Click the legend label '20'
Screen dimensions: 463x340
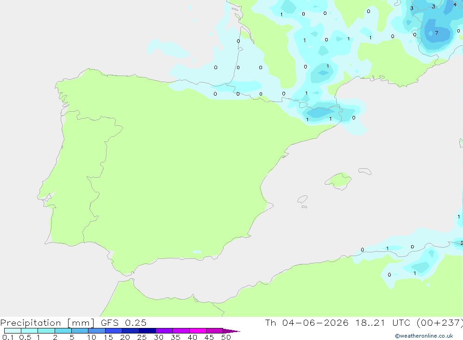pos(125,337)
